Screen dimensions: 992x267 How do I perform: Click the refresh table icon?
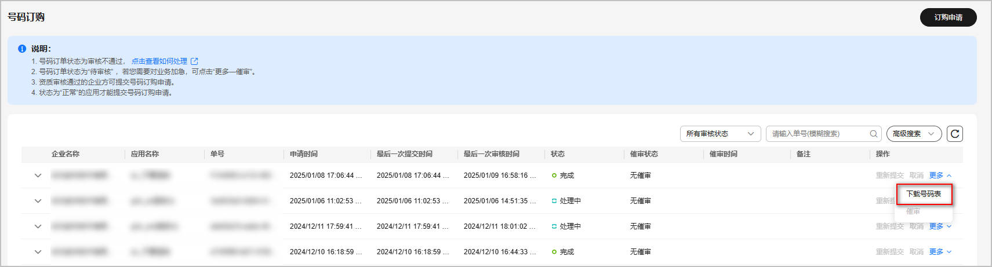point(954,134)
